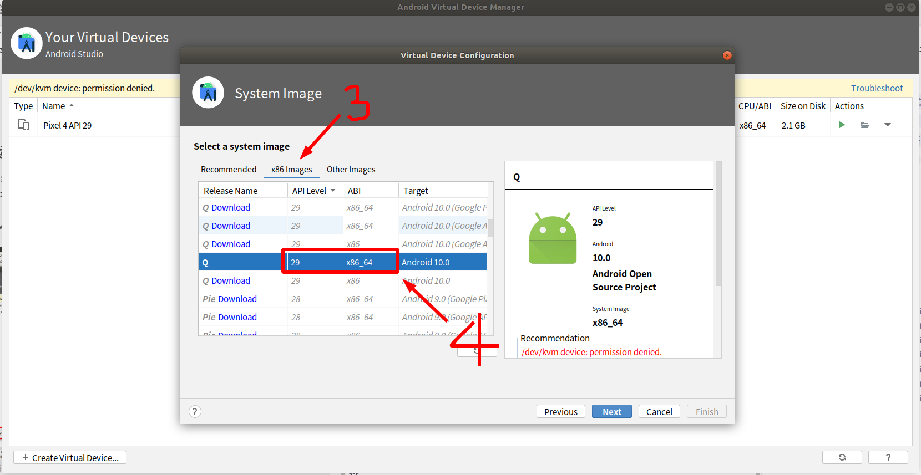Close the Android Virtual Device Manager window
921x475 pixels.
pyautogui.click(x=912, y=7)
